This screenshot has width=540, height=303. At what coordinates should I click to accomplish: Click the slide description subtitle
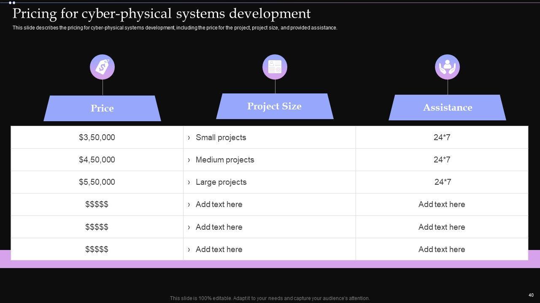pos(175,28)
